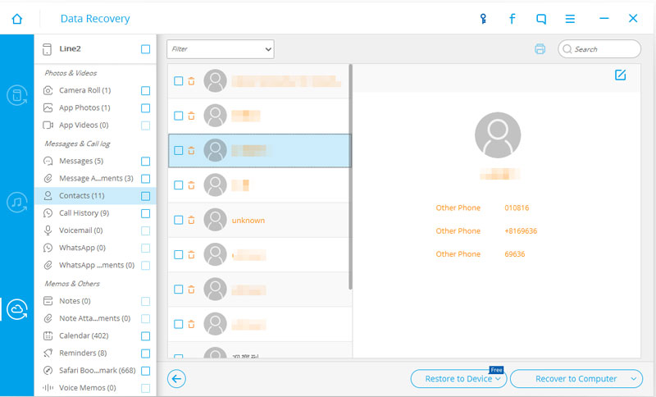This screenshot has width=656, height=397.
Task: Tick the Contacts category checkbox
Action: pyautogui.click(x=146, y=196)
